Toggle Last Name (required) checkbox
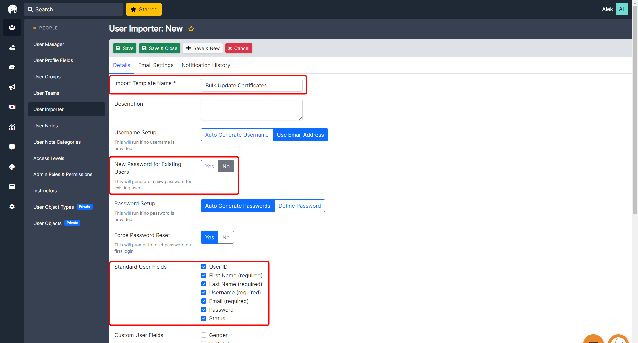 (204, 284)
